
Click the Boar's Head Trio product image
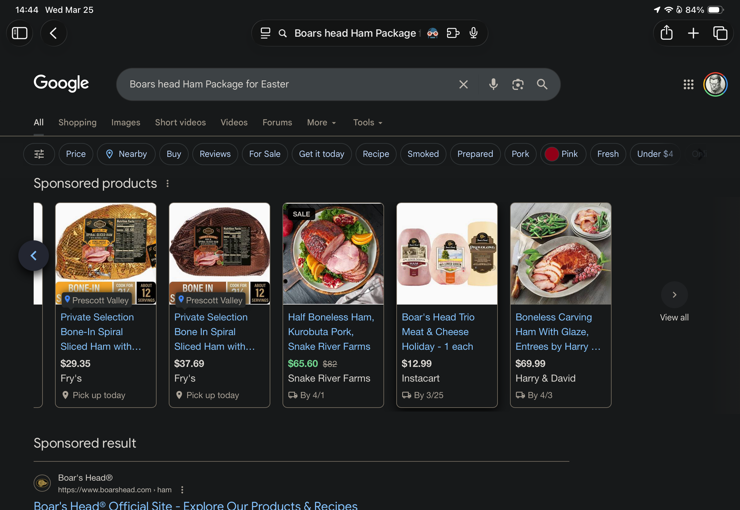point(447,254)
